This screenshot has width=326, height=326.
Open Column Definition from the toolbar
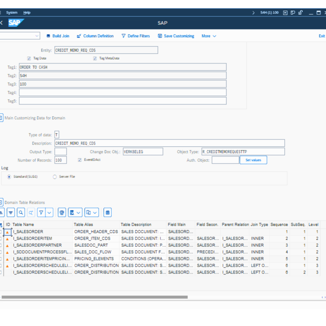click(x=79, y=36)
